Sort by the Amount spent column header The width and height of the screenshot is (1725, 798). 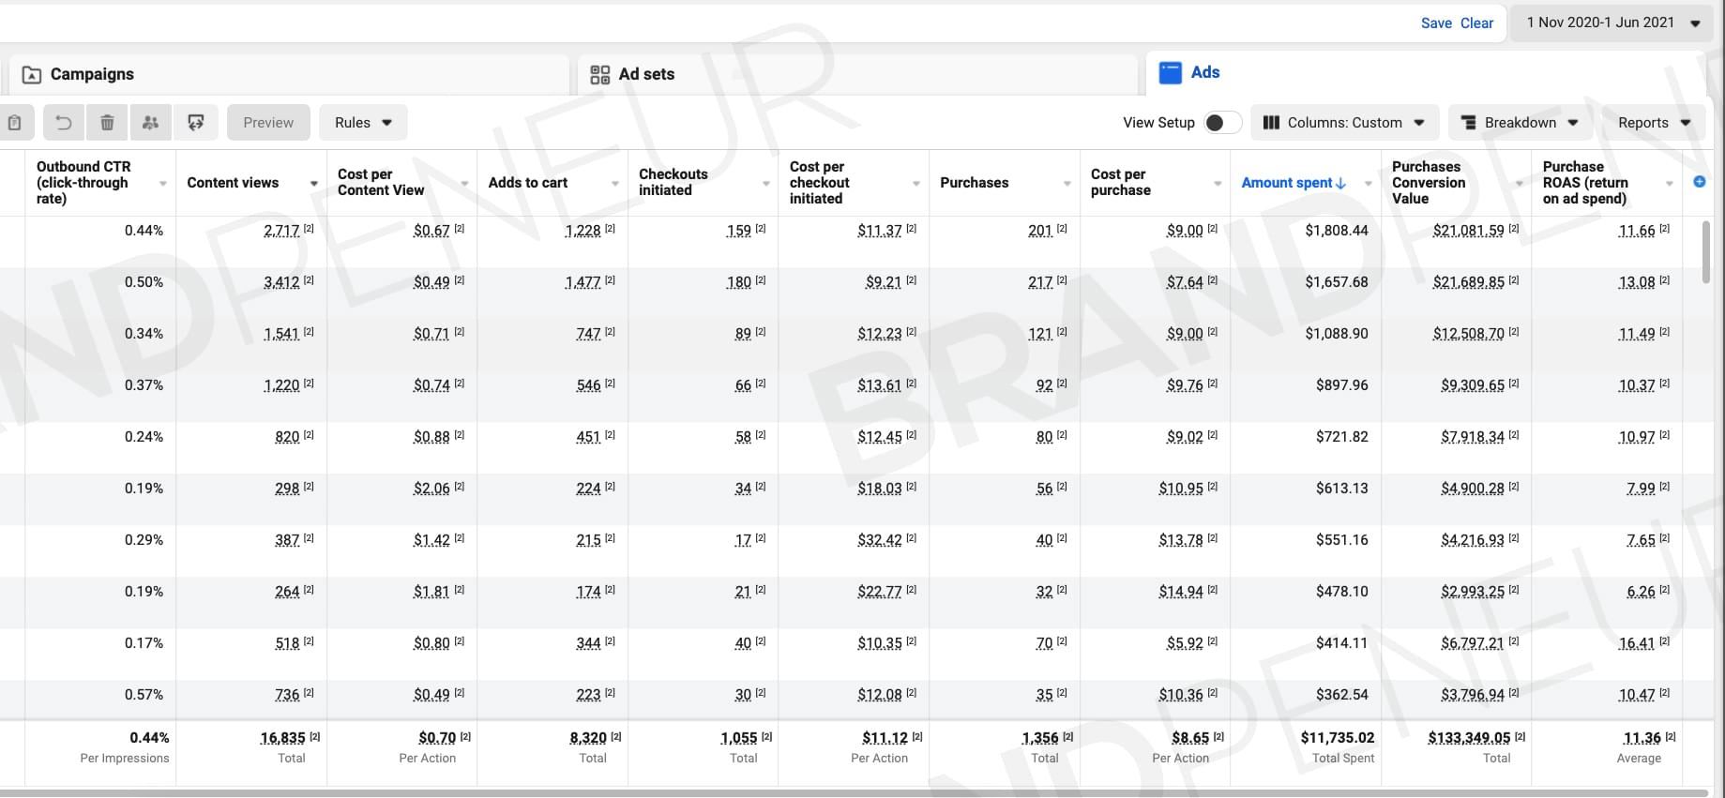point(1287,183)
